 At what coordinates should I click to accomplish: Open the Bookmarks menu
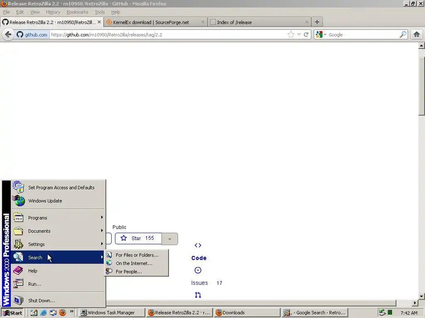tap(78, 12)
